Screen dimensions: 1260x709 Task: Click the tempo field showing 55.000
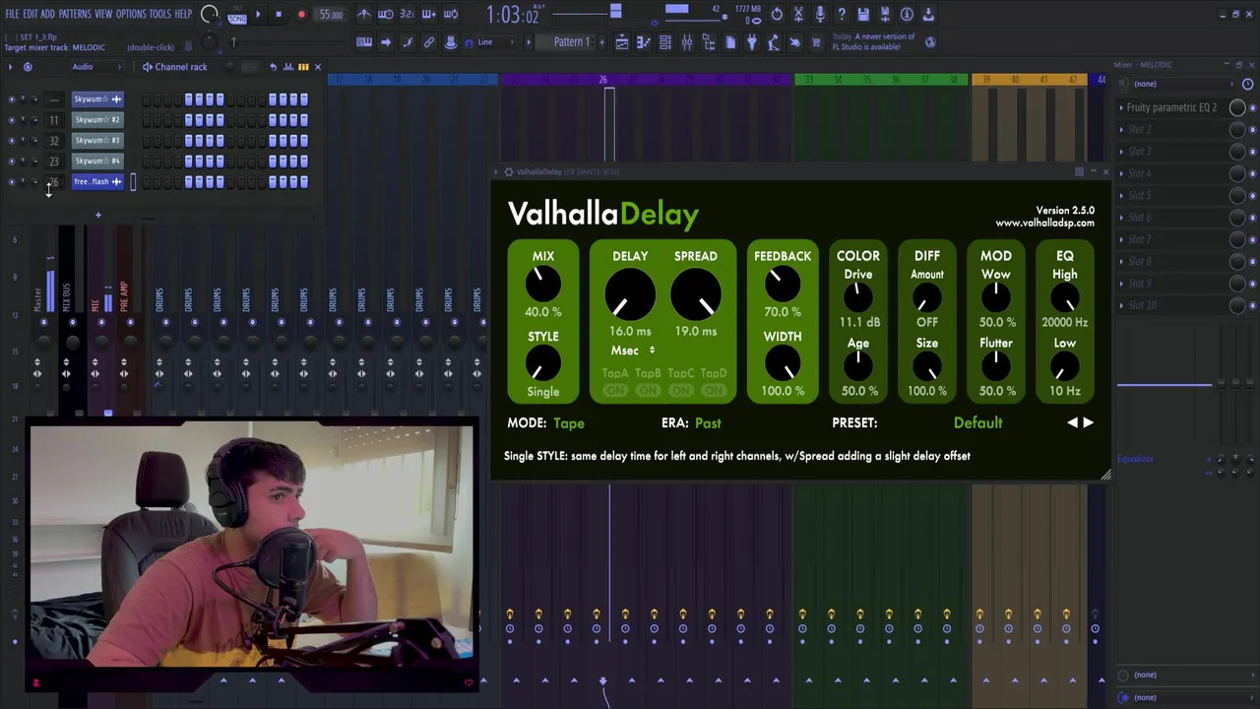pos(331,15)
